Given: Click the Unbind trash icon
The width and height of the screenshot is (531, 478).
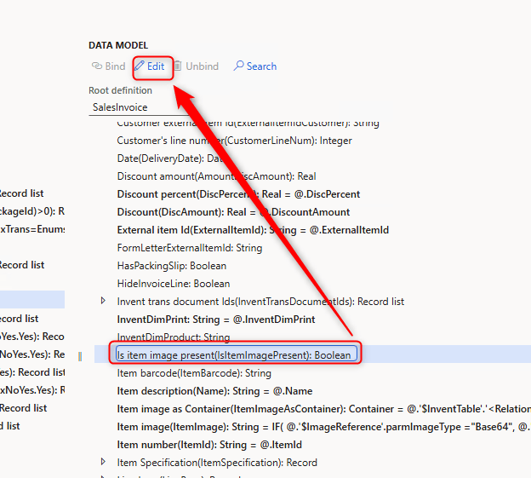Looking at the screenshot, I should pos(178,66).
